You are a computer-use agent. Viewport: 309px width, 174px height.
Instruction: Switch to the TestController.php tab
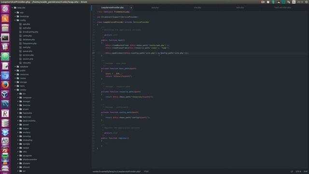[282, 8]
